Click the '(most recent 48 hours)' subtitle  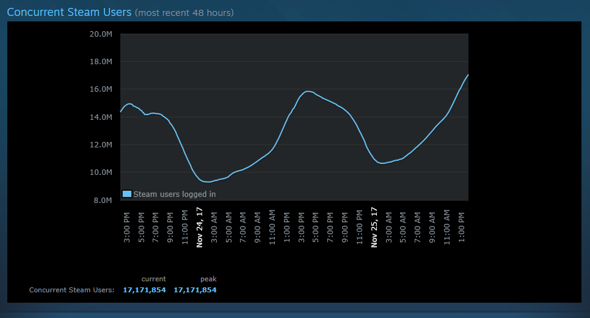184,13
